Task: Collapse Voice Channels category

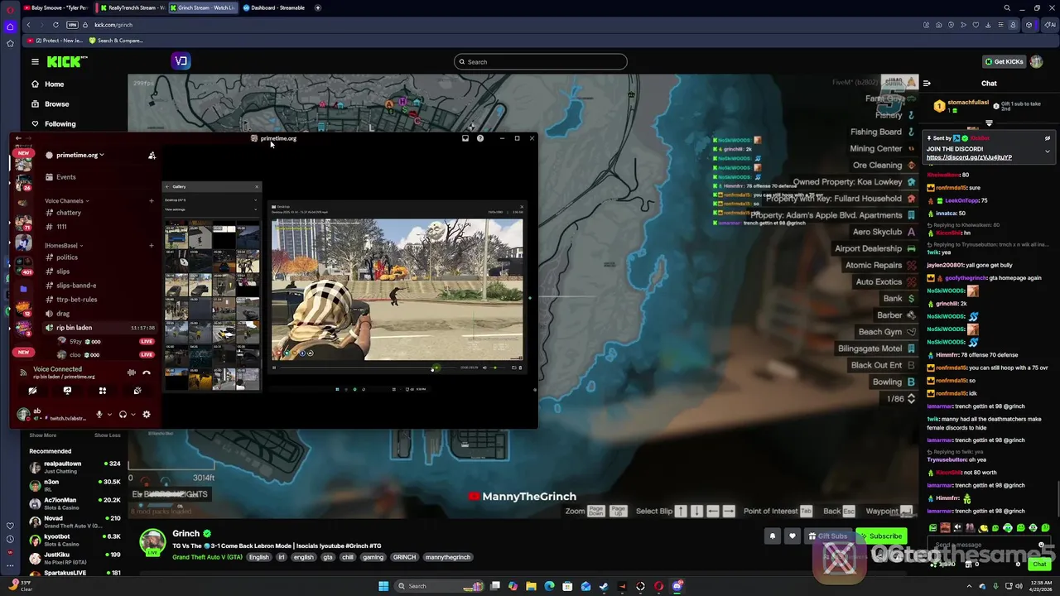Action: coord(67,201)
